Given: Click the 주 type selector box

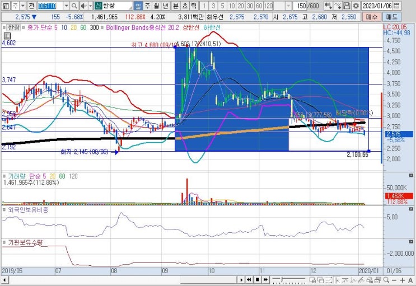Looking at the screenshot, I should point(15,6).
